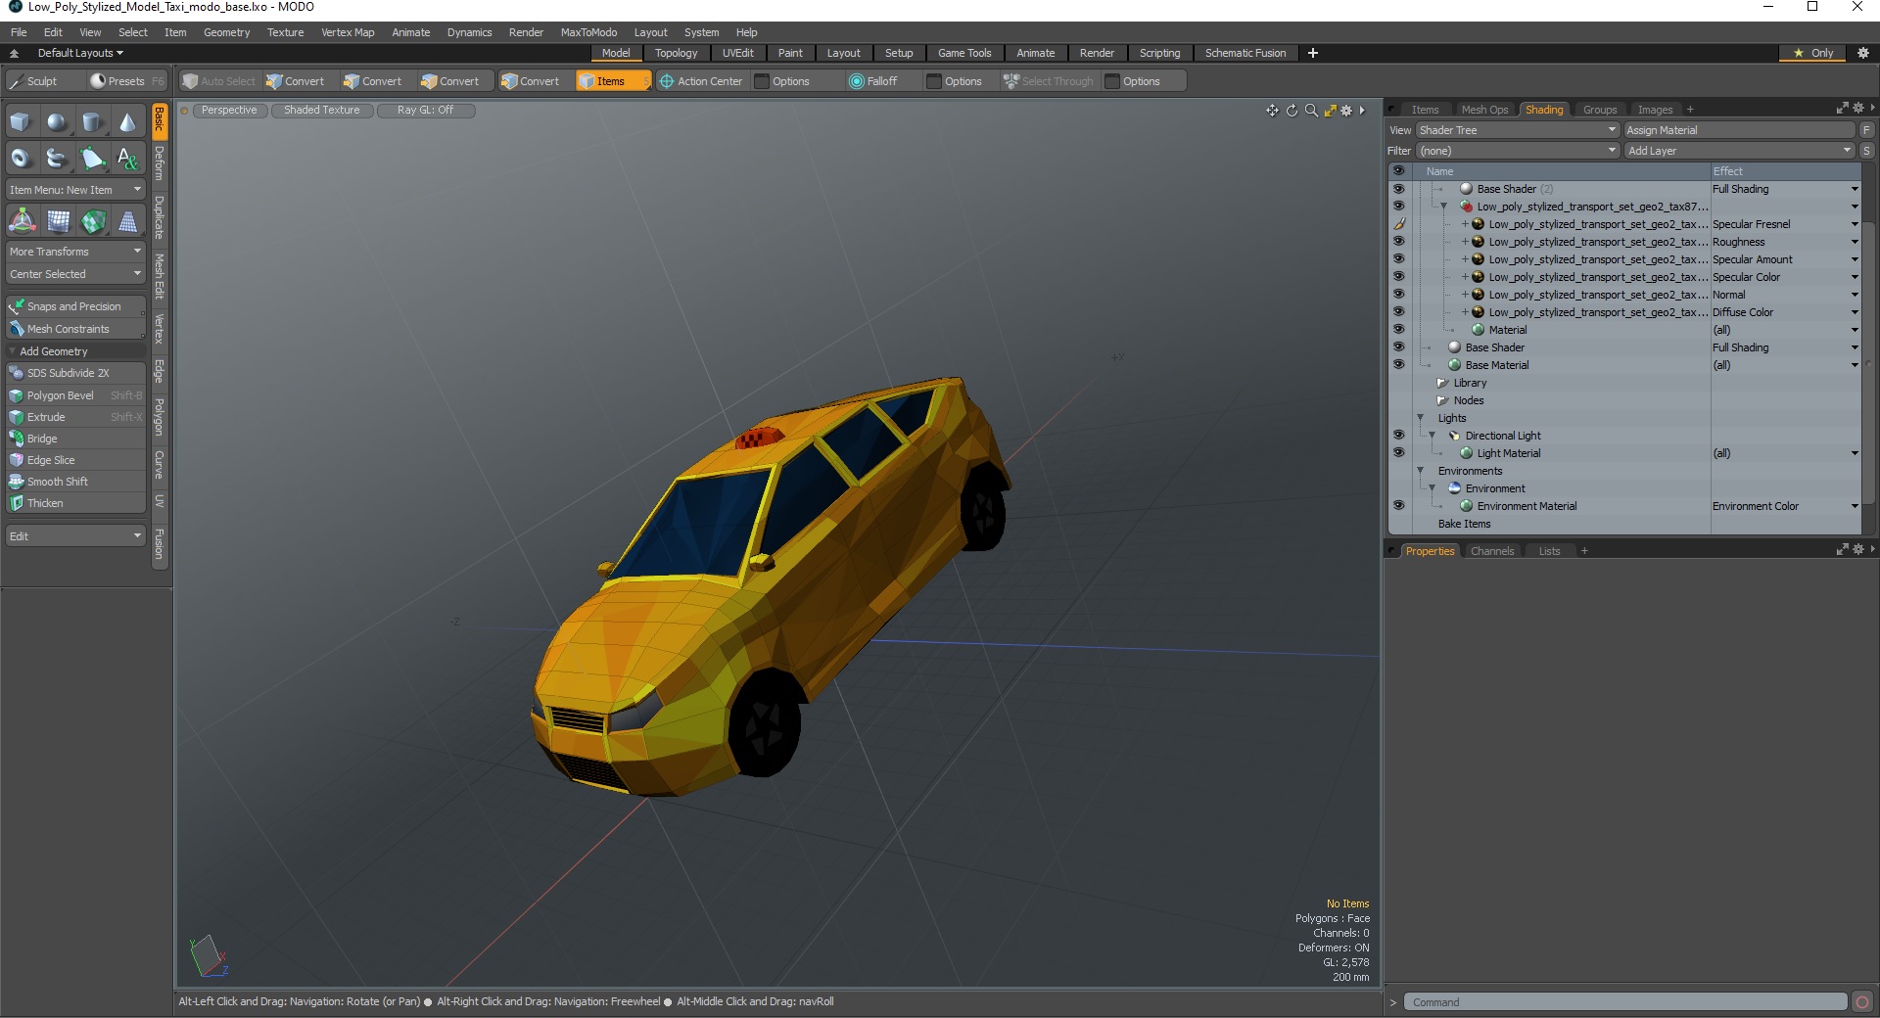
Task: Toggle visibility of Normal texture layer
Action: 1398,295
